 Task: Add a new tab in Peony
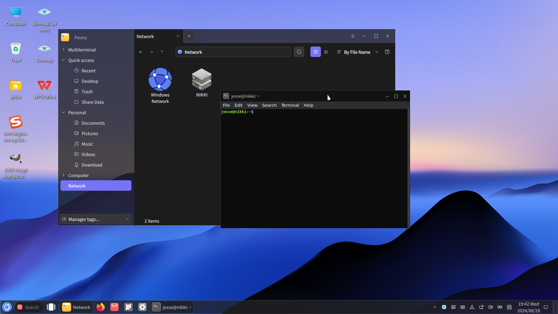point(189,36)
